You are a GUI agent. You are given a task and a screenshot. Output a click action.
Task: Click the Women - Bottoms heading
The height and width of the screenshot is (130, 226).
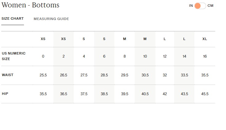pyautogui.click(x=30, y=5)
